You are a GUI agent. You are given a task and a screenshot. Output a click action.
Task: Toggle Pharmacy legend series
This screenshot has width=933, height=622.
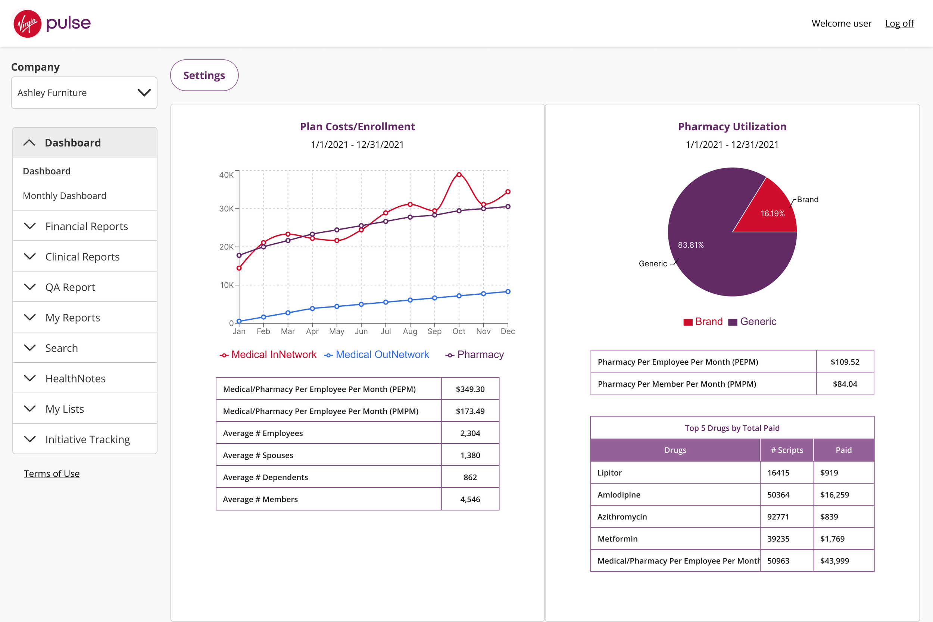[474, 354]
